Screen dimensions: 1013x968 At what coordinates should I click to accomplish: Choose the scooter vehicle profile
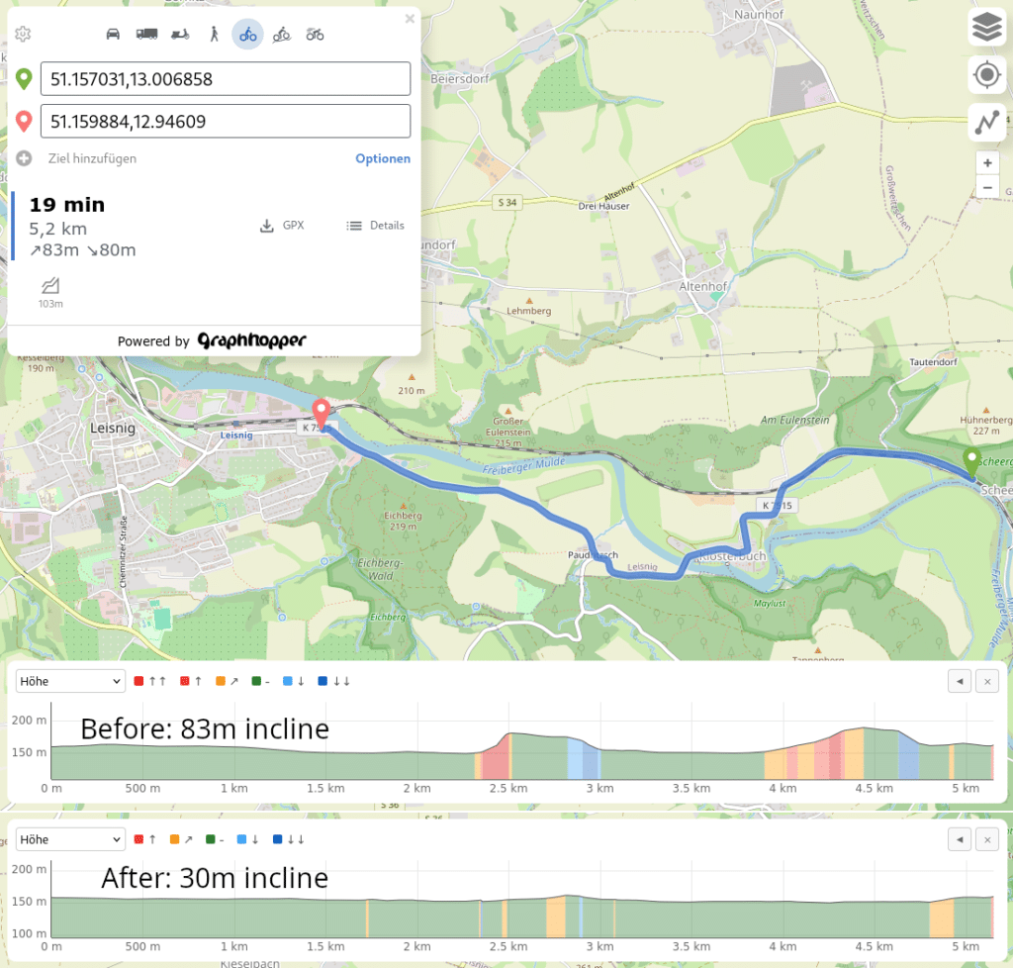point(180,35)
